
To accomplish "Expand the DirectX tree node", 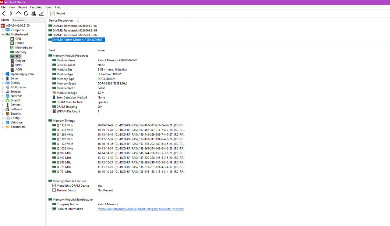I will 3,101.
